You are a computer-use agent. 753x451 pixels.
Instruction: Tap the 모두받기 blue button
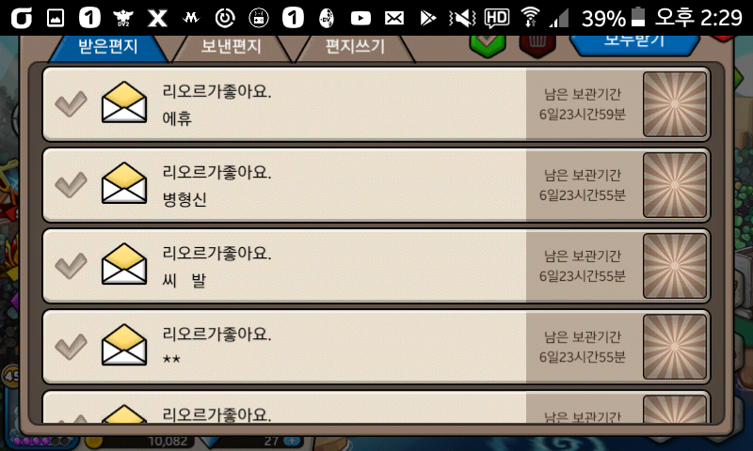click(x=634, y=44)
